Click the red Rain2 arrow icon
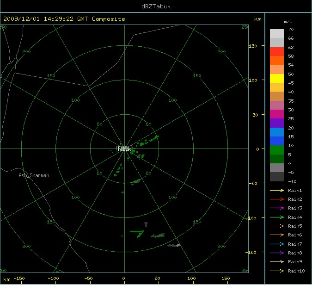Viewport: 312px width, 285px height. [277, 199]
